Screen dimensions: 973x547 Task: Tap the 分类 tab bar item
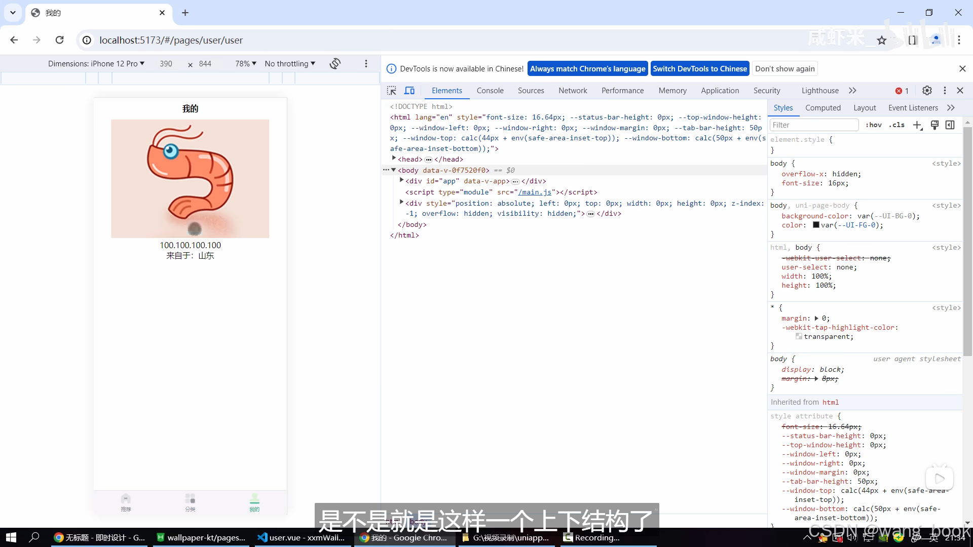pos(190,503)
